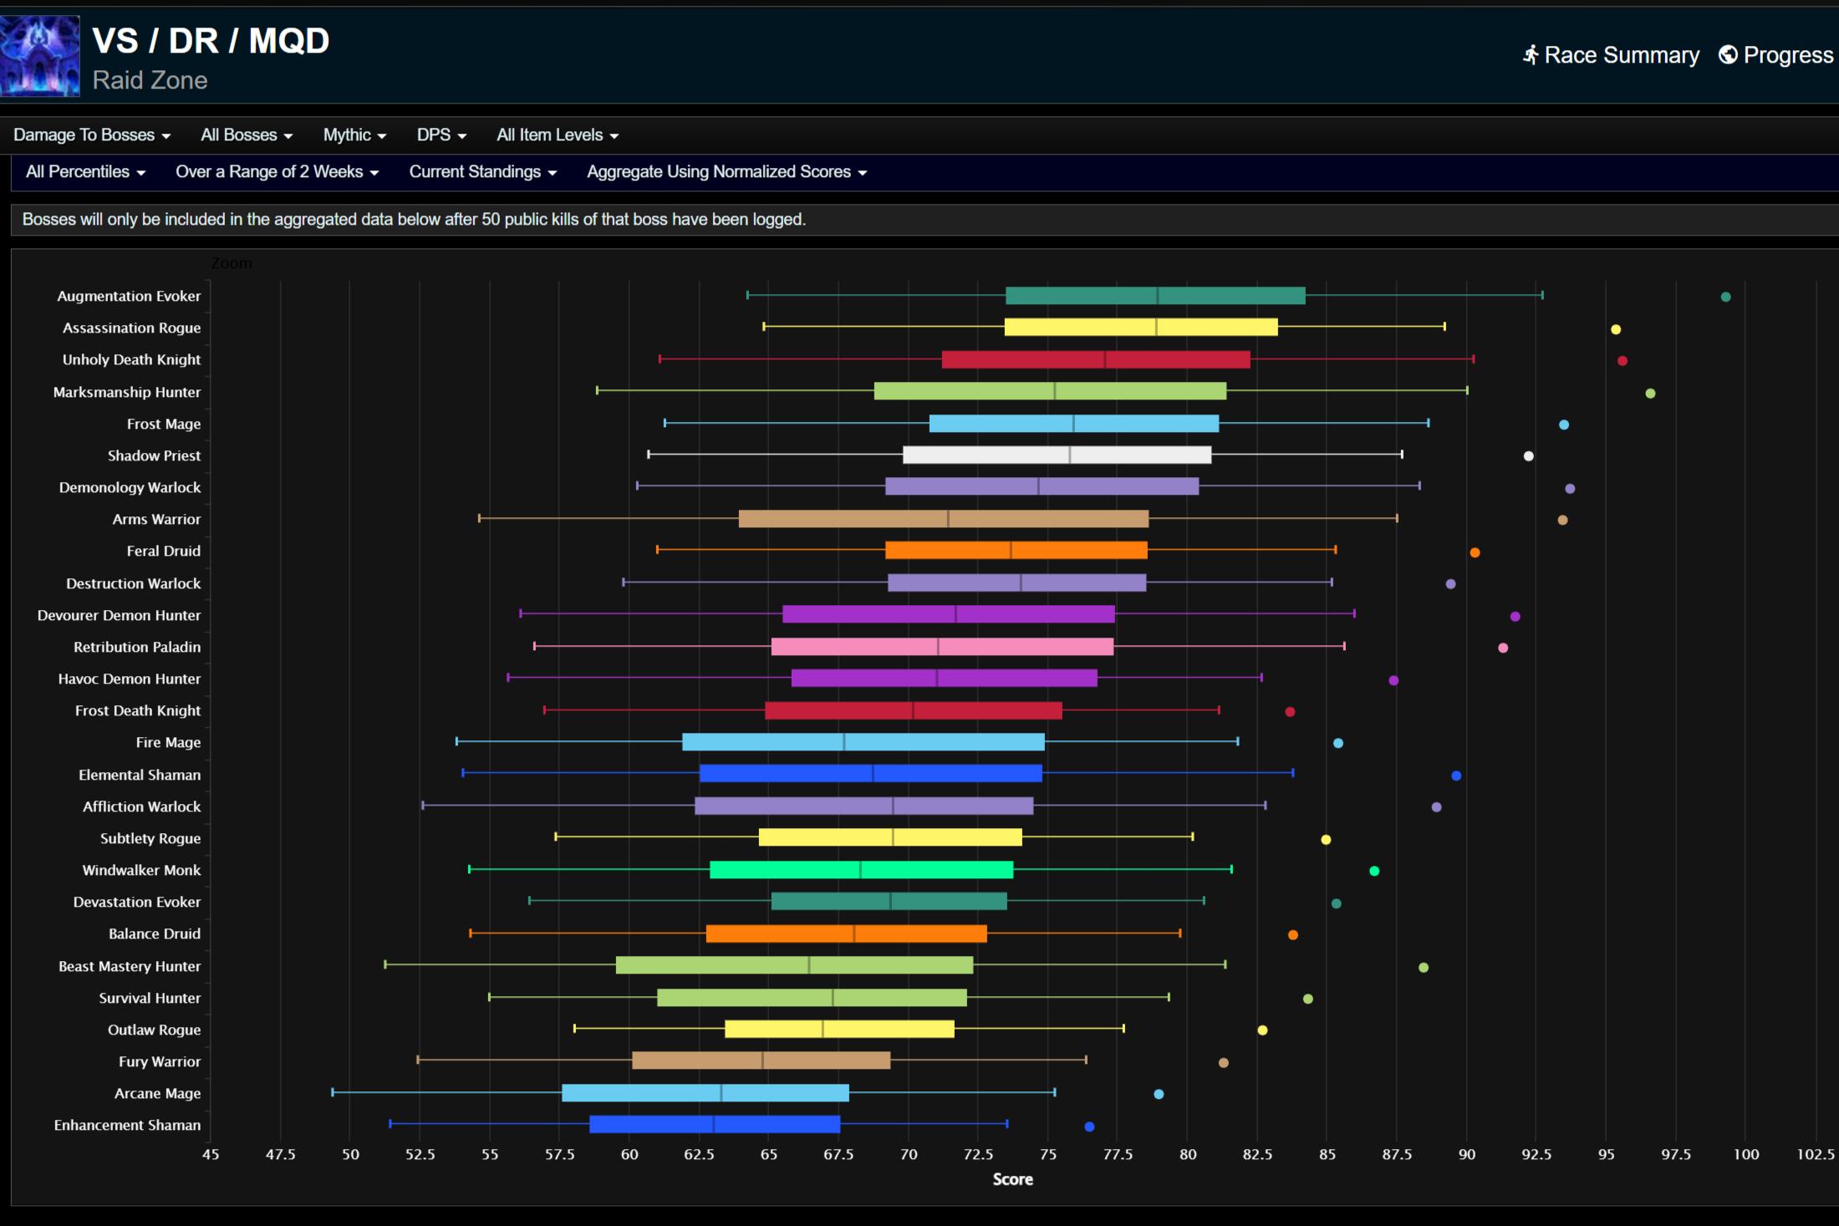This screenshot has height=1226, width=1839.
Task: Open the Mythic difficulty dropdown
Action: [x=354, y=135]
